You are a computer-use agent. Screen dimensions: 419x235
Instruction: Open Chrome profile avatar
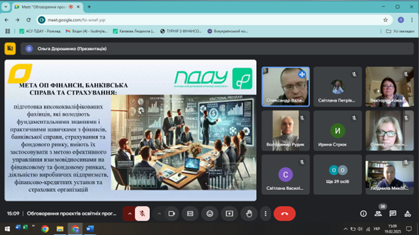[x=401, y=20]
